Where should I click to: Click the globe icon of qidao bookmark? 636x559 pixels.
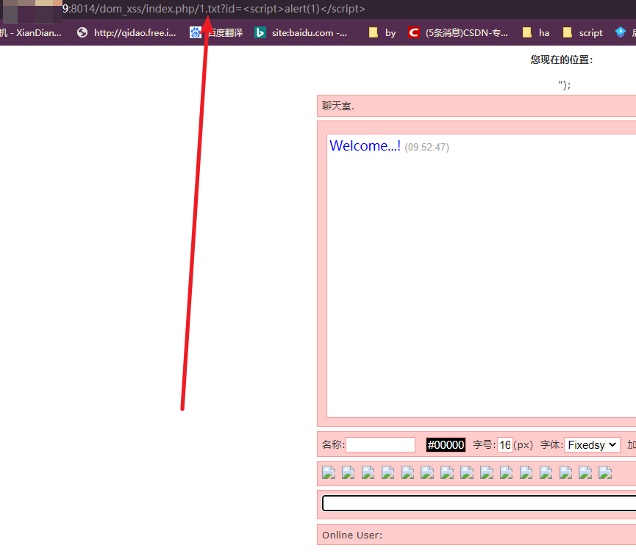pyautogui.click(x=82, y=32)
